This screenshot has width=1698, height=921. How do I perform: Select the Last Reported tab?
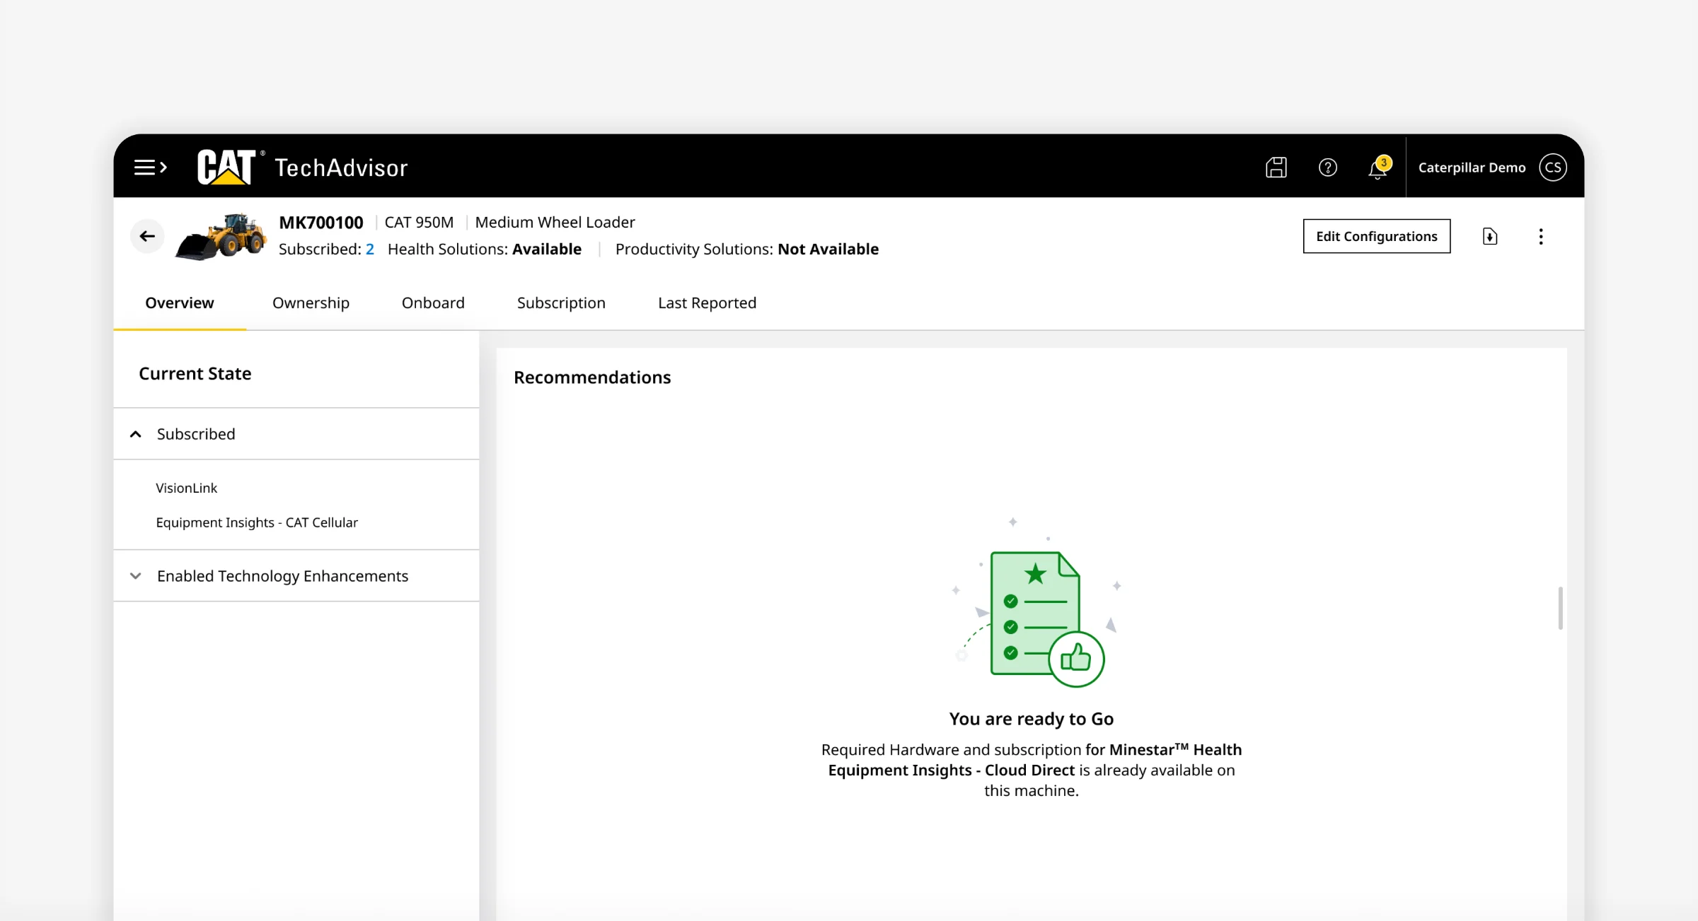pos(707,303)
